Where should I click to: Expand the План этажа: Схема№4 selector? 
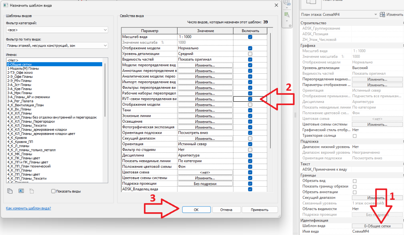pos(339,14)
